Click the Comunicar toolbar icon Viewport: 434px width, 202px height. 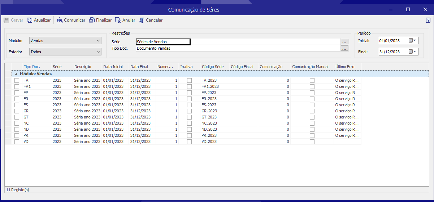click(x=60, y=20)
